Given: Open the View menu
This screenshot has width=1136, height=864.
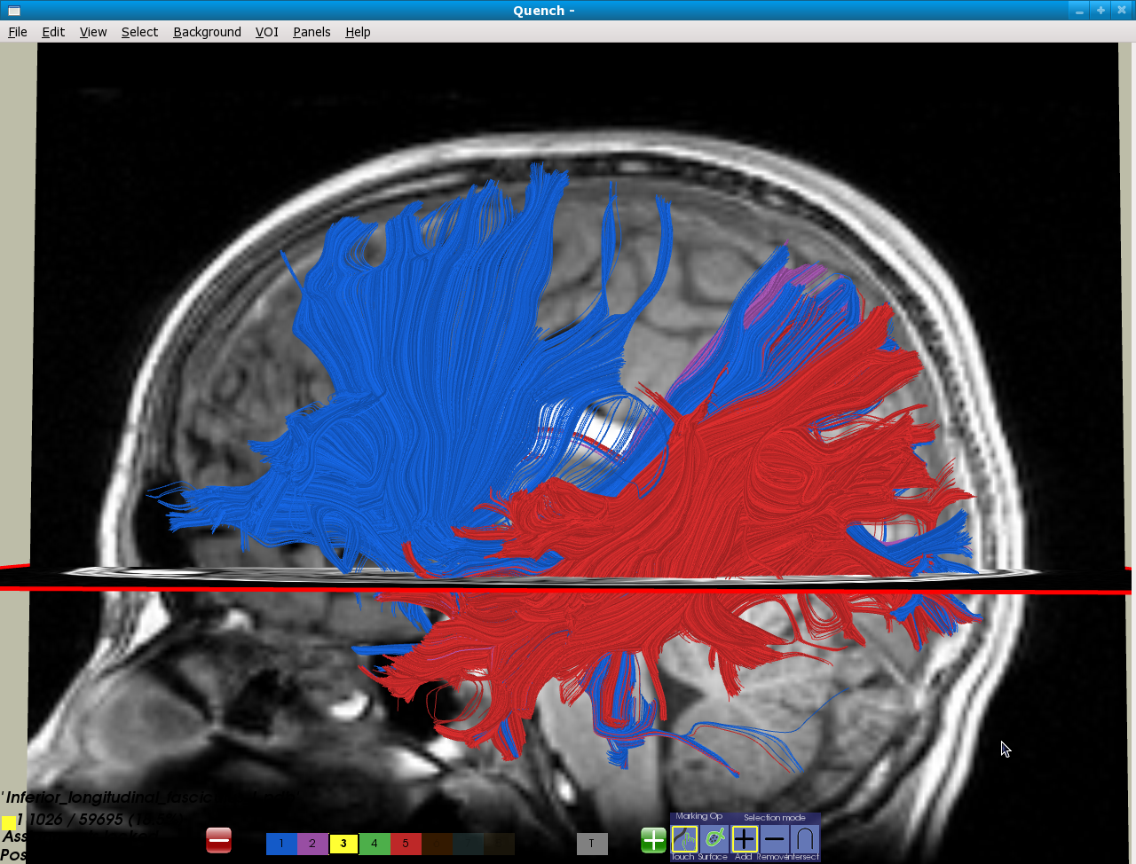Looking at the screenshot, I should point(93,32).
